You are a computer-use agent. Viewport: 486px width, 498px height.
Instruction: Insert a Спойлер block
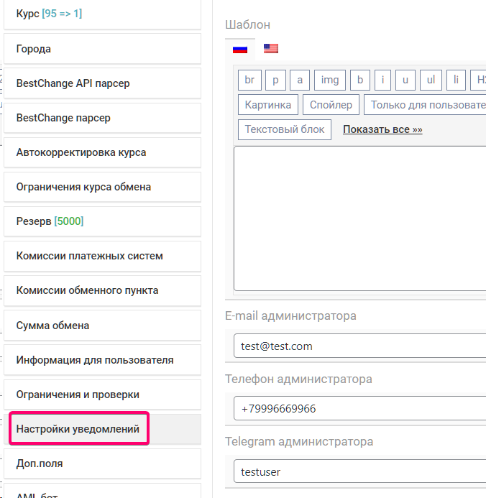coord(331,105)
